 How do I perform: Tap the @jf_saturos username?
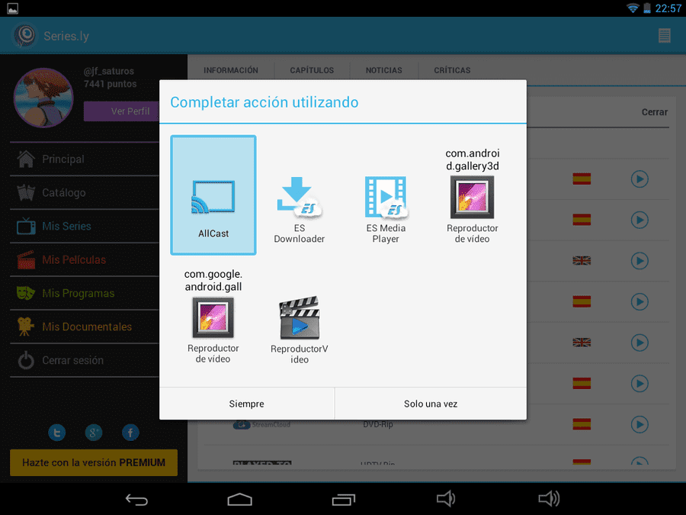click(x=109, y=71)
